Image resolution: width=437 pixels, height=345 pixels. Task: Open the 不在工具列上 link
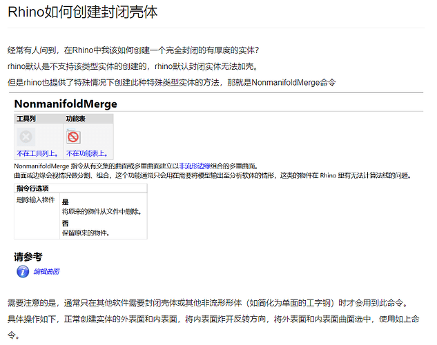(x=37, y=153)
